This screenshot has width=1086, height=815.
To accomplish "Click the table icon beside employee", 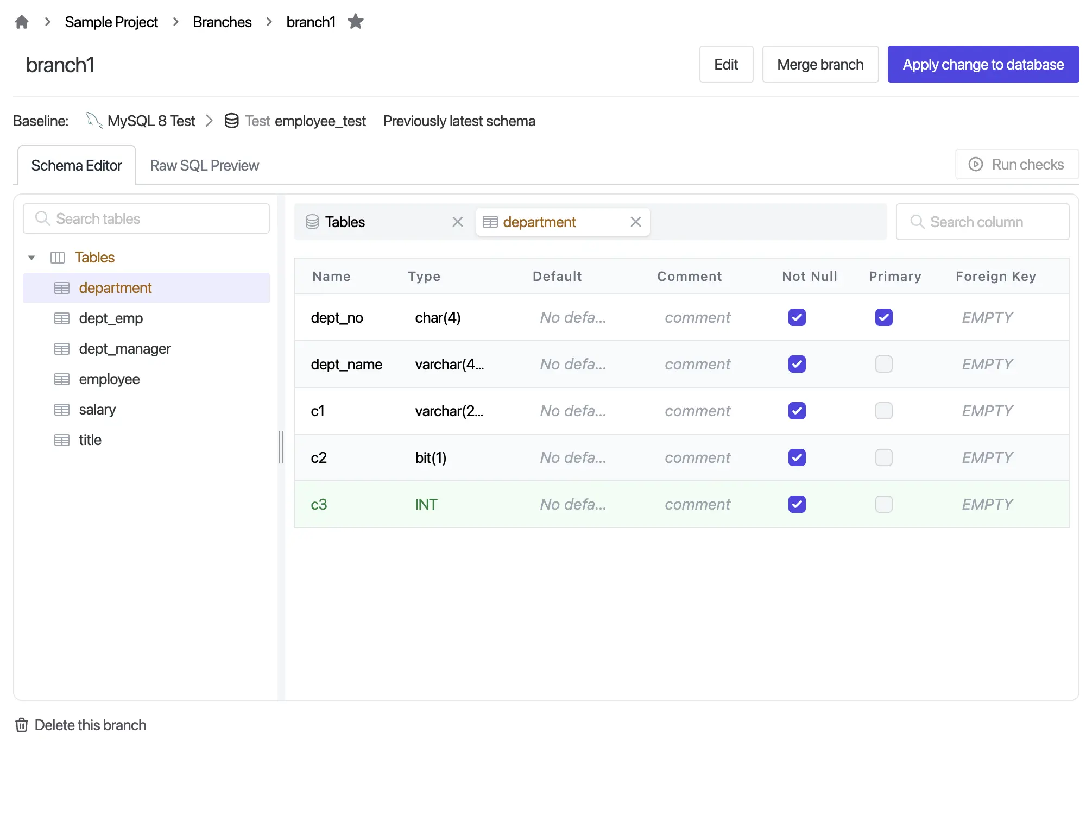I will [x=62, y=379].
